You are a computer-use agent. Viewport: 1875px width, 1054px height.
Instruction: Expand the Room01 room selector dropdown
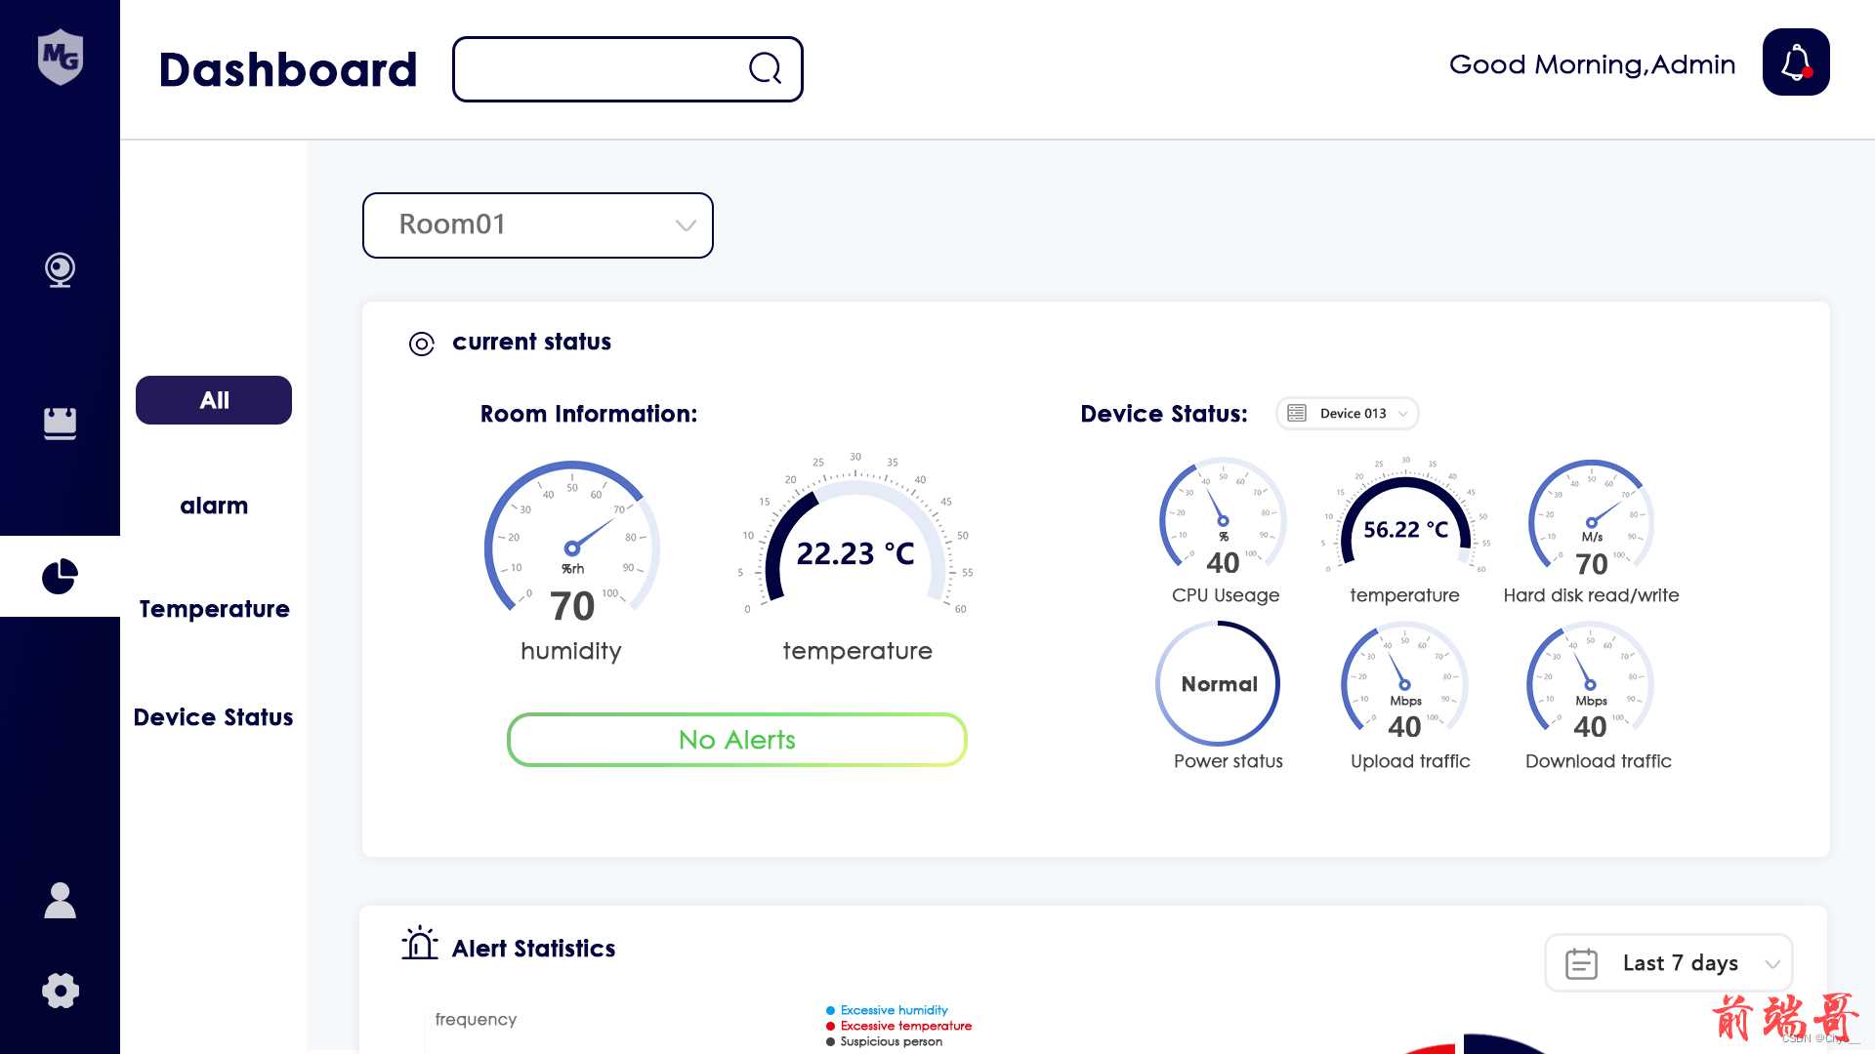coord(537,223)
